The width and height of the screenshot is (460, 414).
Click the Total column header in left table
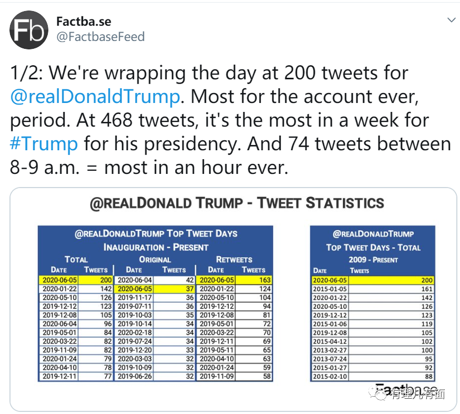click(76, 260)
